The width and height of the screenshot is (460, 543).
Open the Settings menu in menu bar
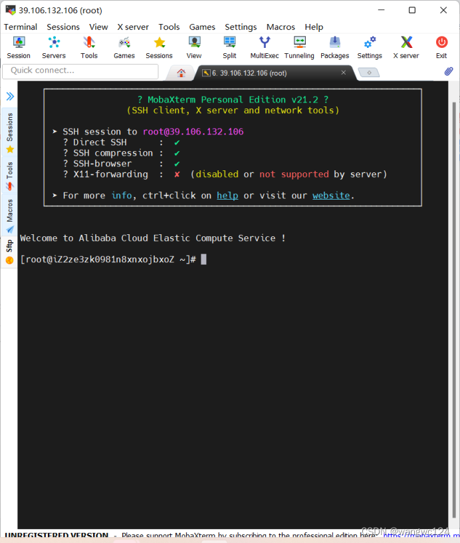[x=241, y=27]
